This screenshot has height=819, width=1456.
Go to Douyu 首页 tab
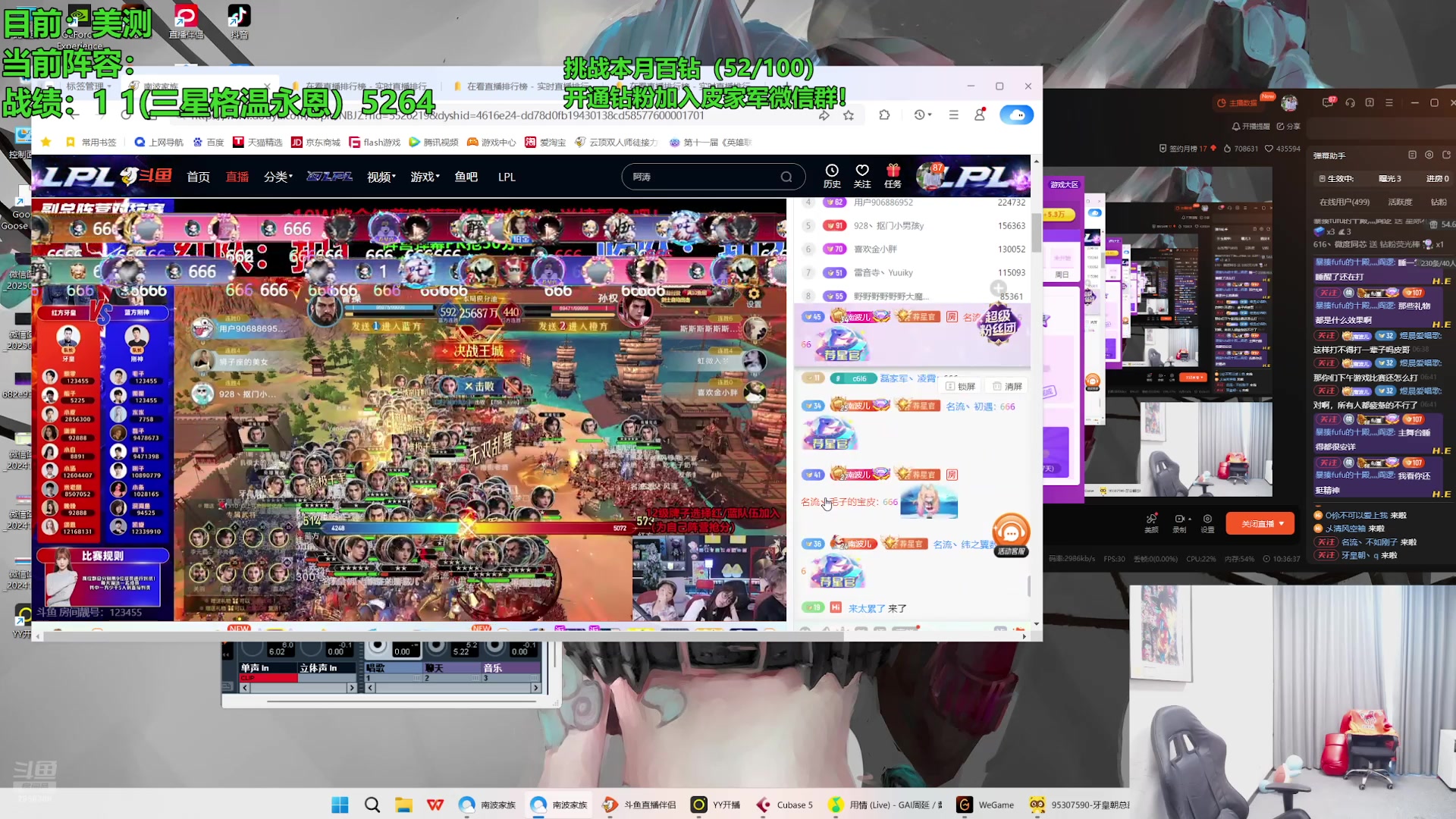198,177
